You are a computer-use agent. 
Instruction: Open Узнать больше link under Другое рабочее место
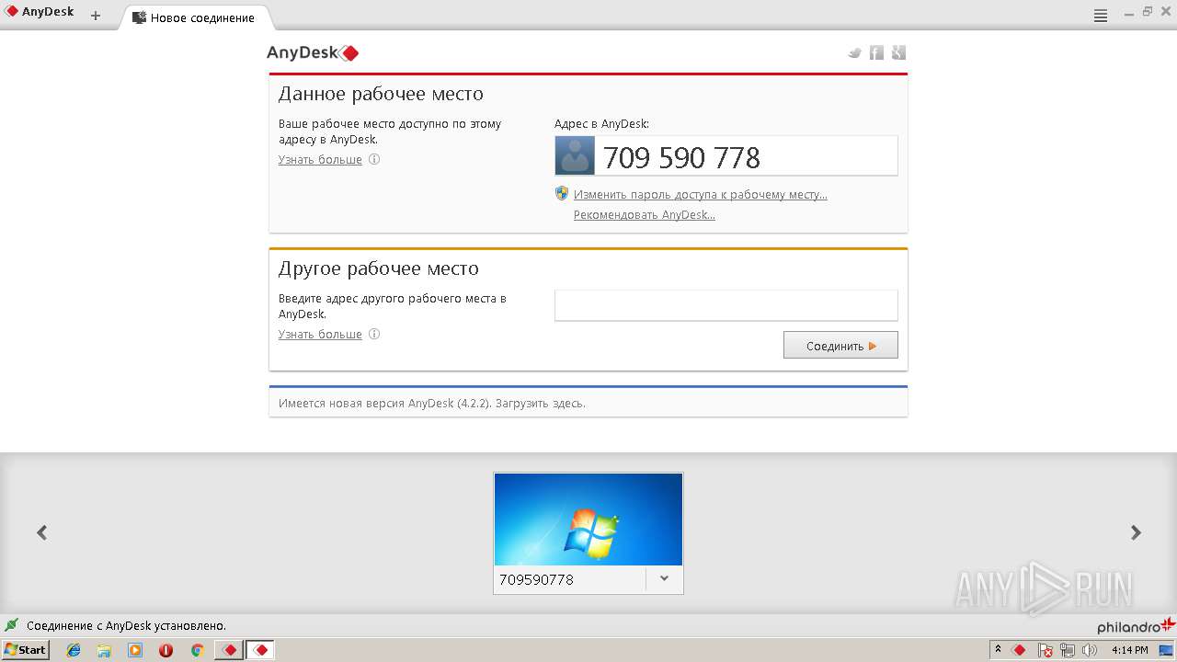(x=320, y=335)
